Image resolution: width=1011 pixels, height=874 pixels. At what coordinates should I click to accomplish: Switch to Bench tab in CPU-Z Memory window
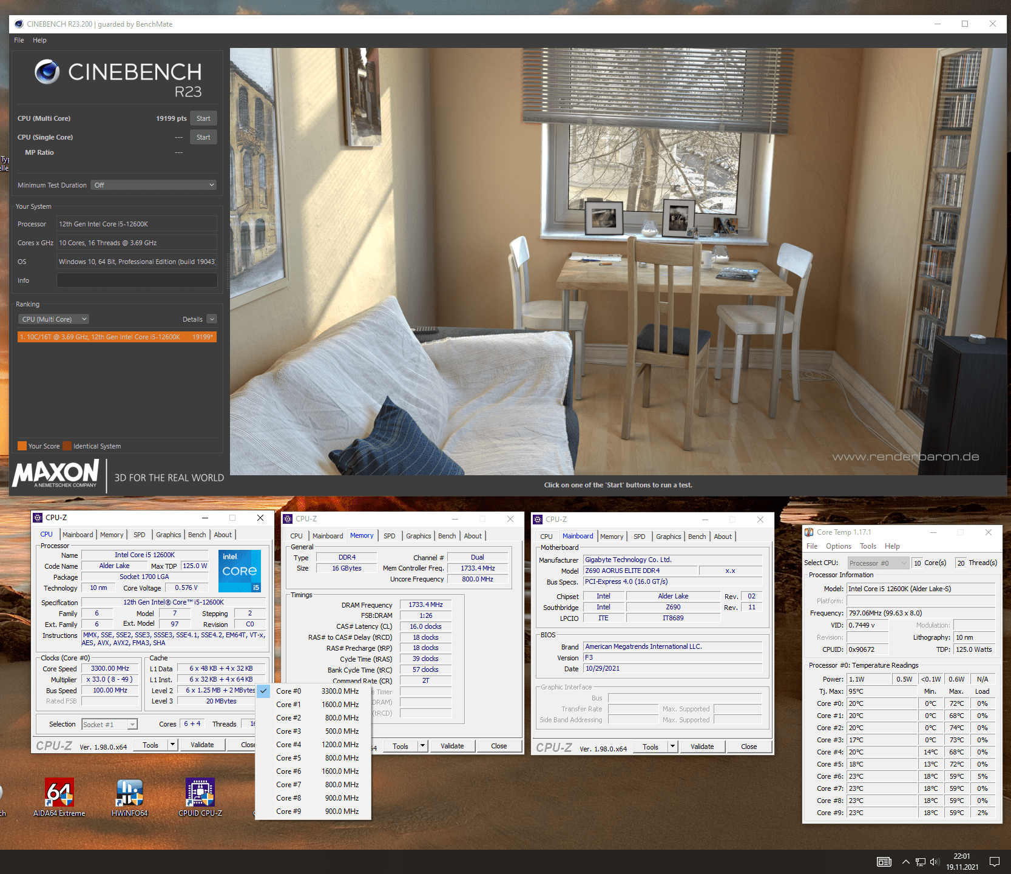[x=447, y=536]
